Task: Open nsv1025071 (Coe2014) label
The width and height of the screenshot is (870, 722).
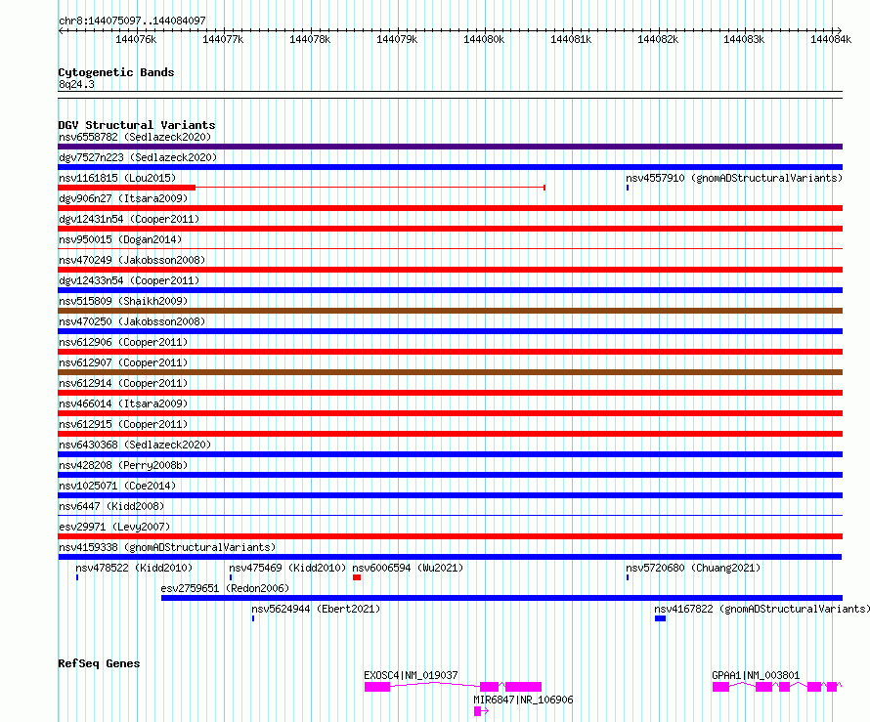Action: point(117,486)
